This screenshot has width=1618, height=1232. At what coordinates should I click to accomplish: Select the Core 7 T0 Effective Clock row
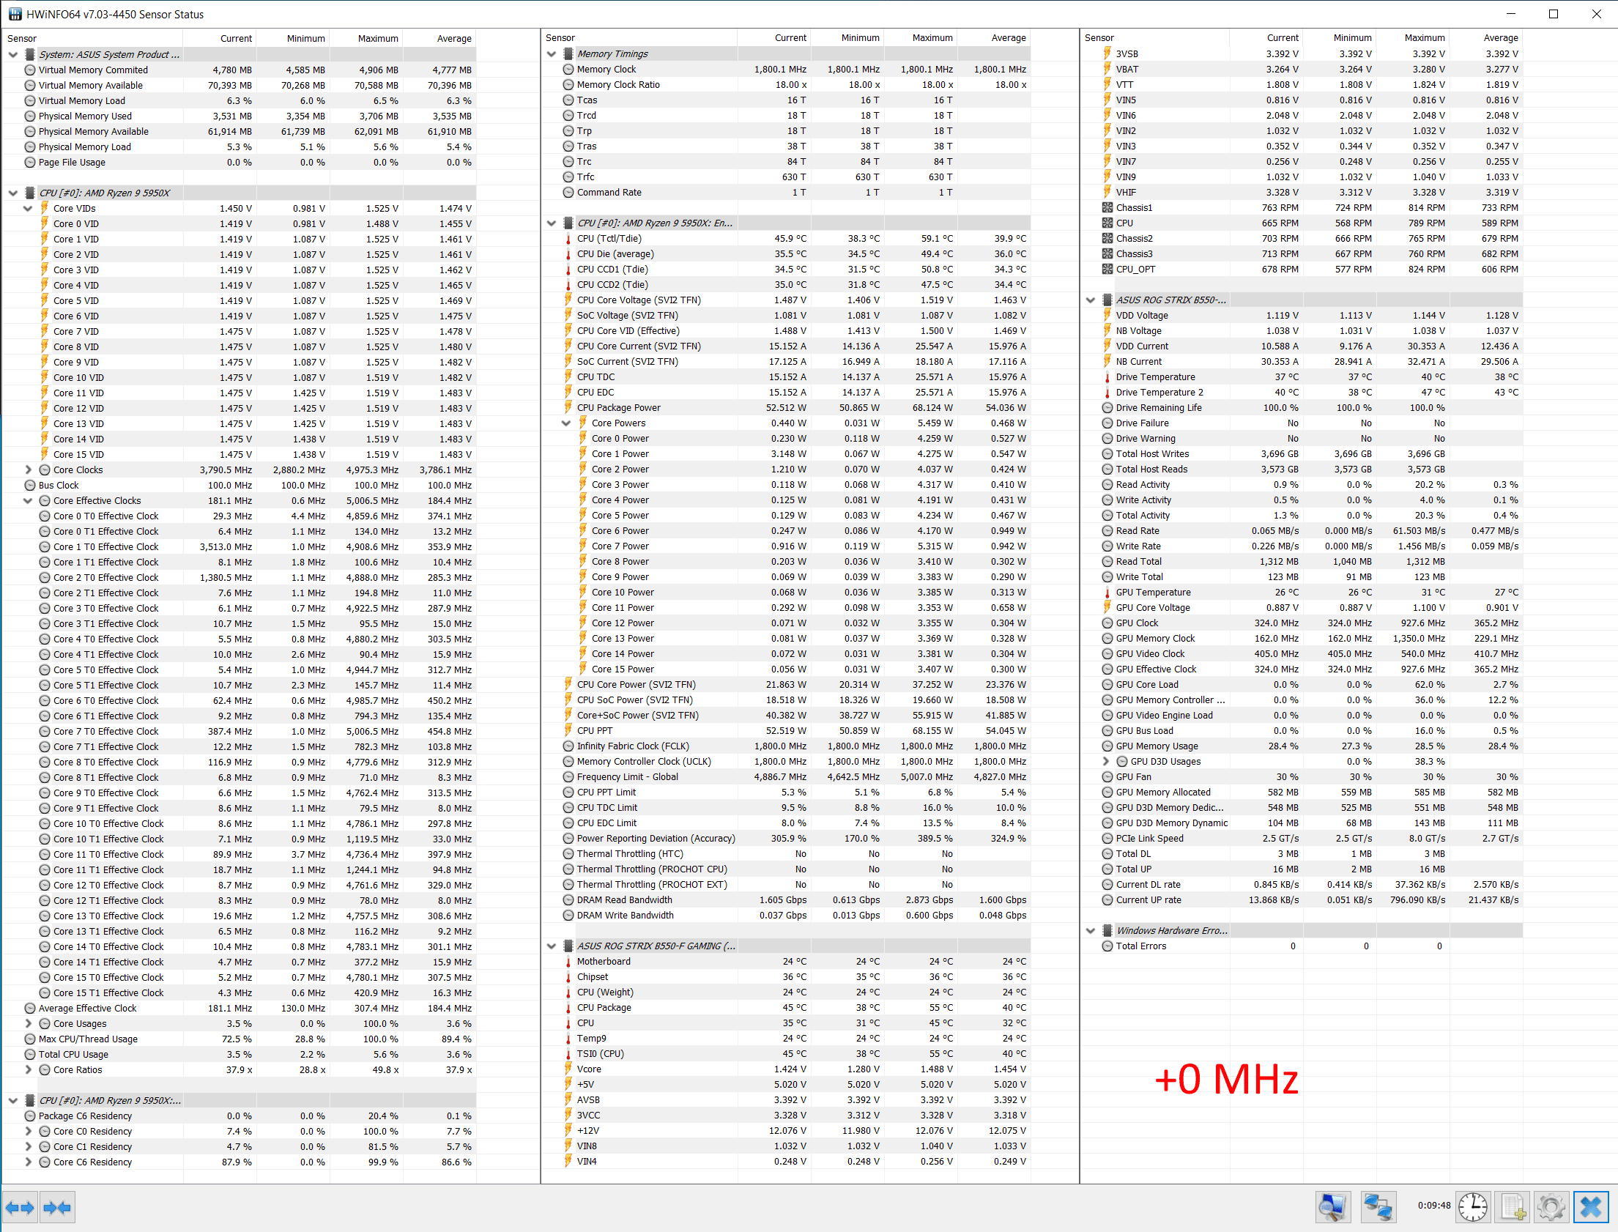coord(239,731)
